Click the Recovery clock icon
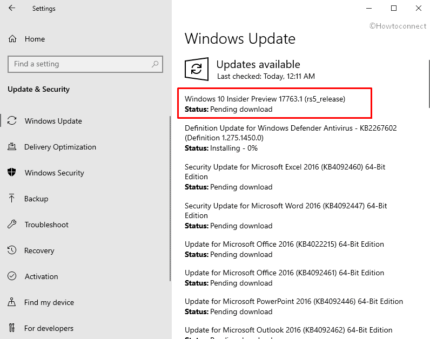The image size is (430, 339). point(12,250)
